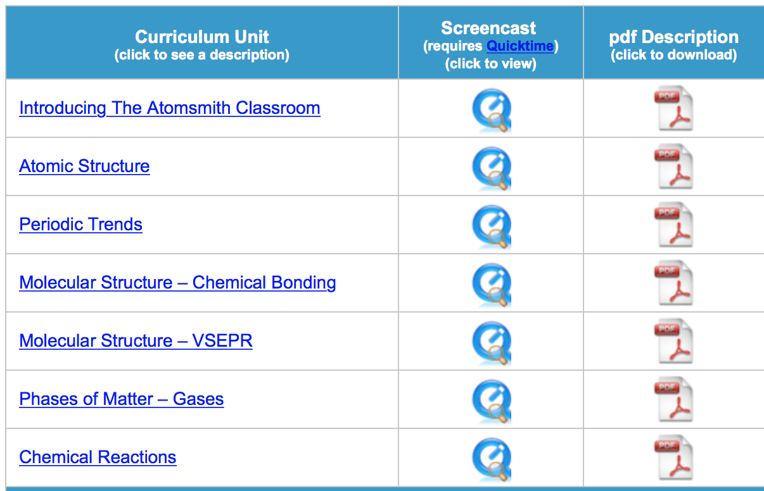Follow the Quicktime link in the header
This screenshot has width=764, height=491.
click(x=520, y=46)
